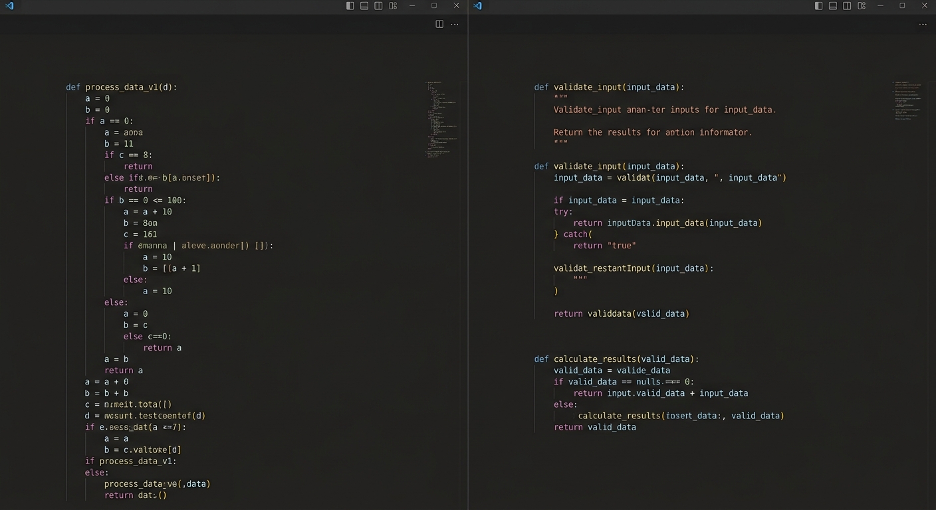Viewport: 936px width, 510px height.
Task: Maximize the right VS Code window
Action: point(902,5)
